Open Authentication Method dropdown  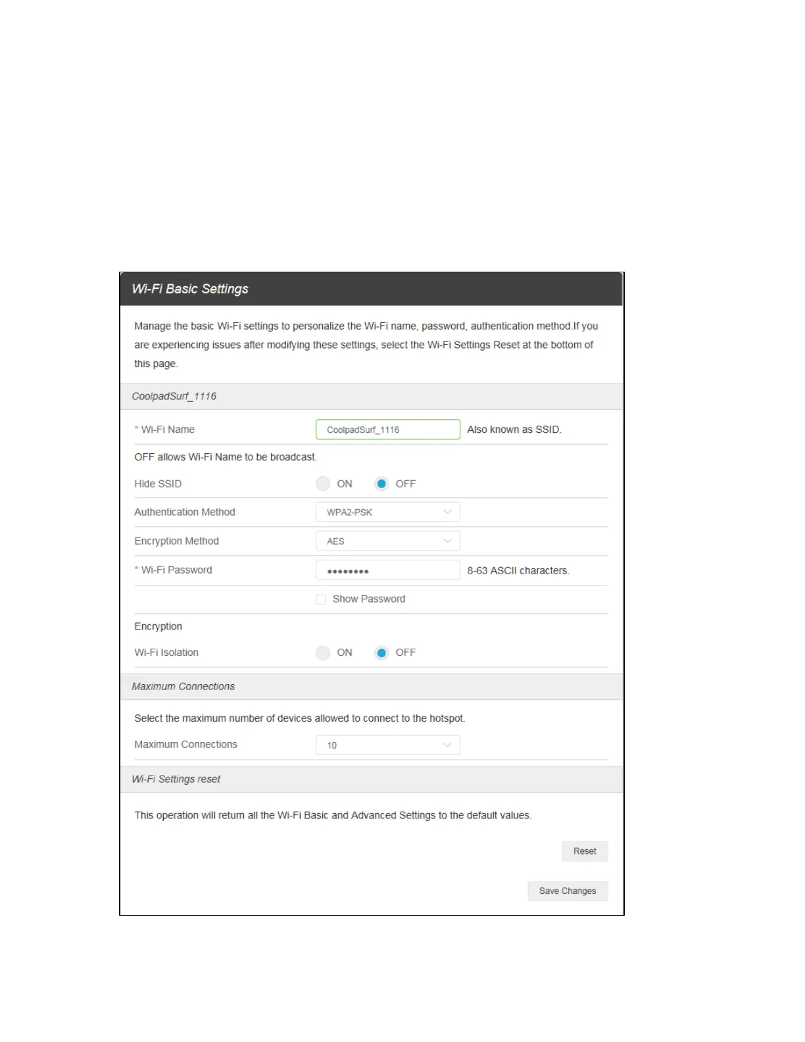point(387,512)
